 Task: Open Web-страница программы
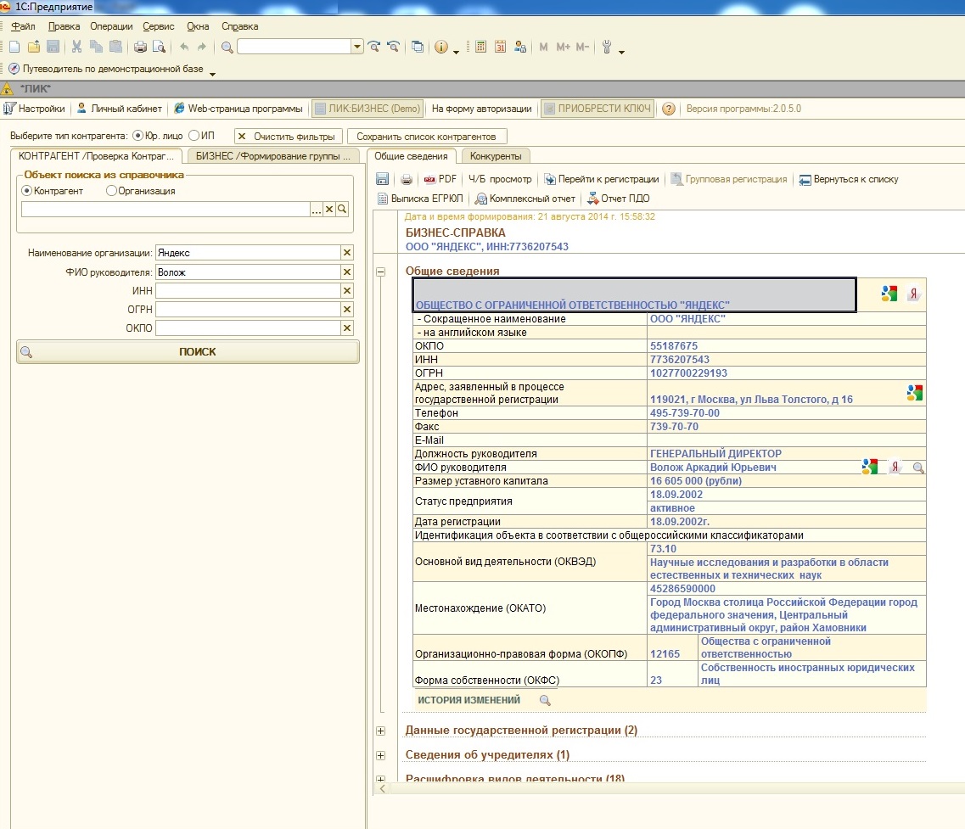pyautogui.click(x=238, y=109)
